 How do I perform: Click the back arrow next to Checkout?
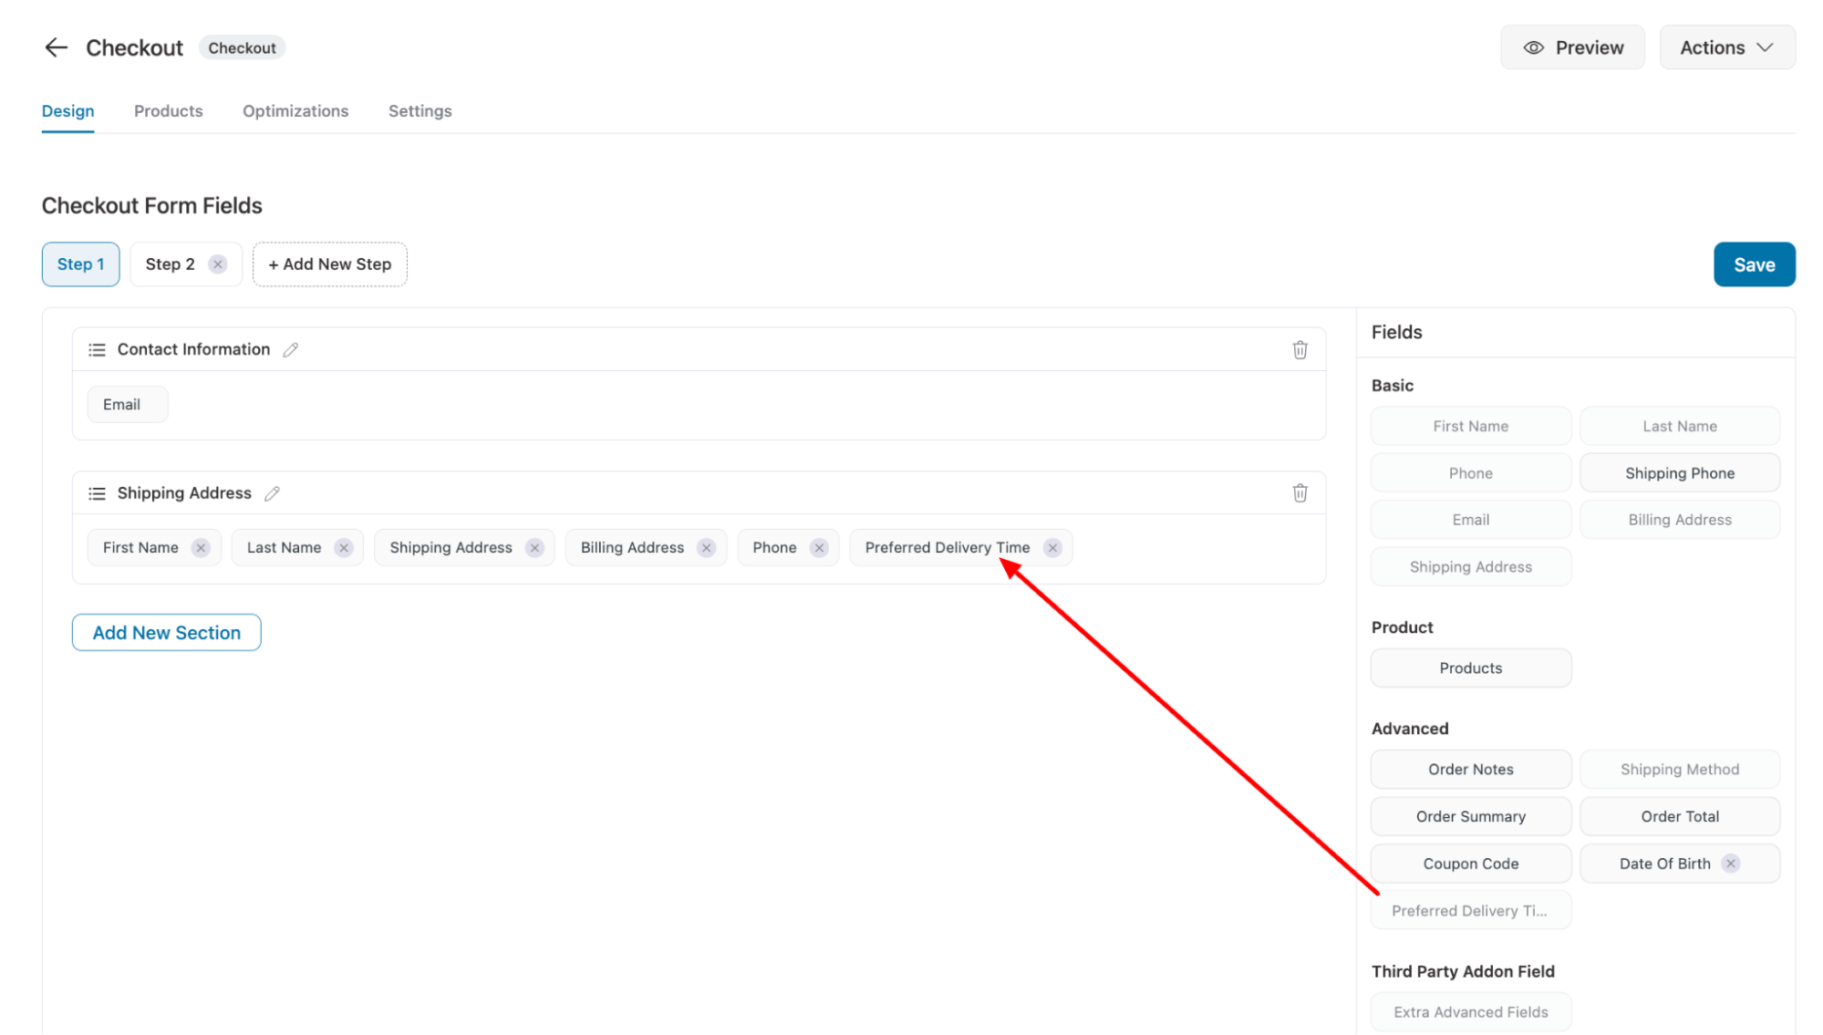[x=57, y=47]
